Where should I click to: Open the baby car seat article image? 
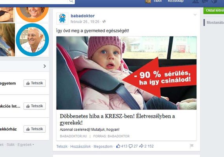pyautogui.click(x=127, y=73)
